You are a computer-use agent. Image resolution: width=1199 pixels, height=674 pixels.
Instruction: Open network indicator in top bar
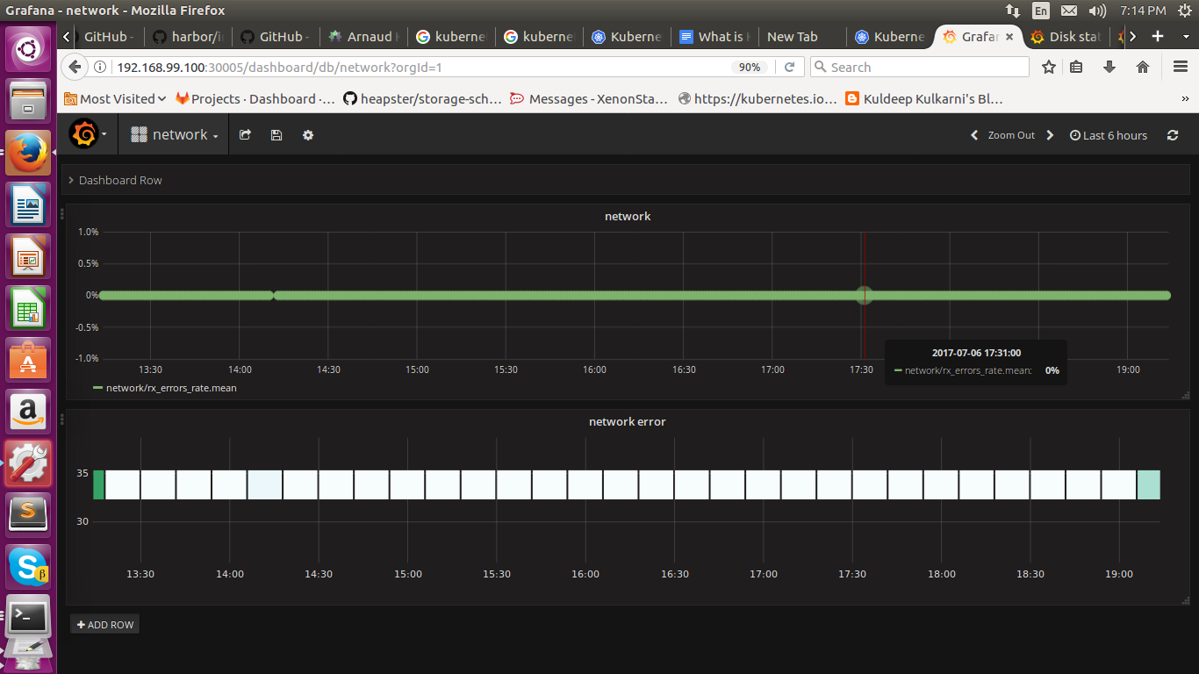pos(1012,11)
